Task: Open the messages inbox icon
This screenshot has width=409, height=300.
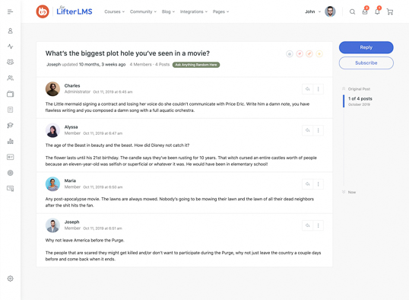Action: 365,11
